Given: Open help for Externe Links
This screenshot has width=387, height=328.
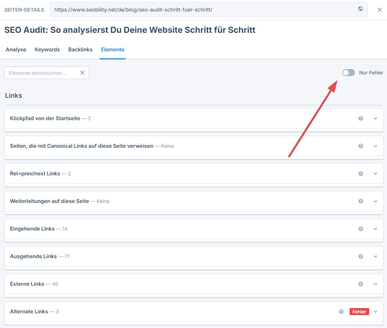Looking at the screenshot, I should [360, 284].
